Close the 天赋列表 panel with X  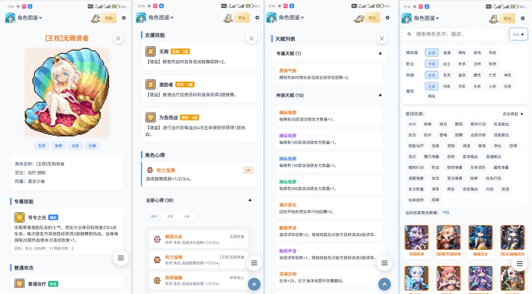tap(382, 38)
